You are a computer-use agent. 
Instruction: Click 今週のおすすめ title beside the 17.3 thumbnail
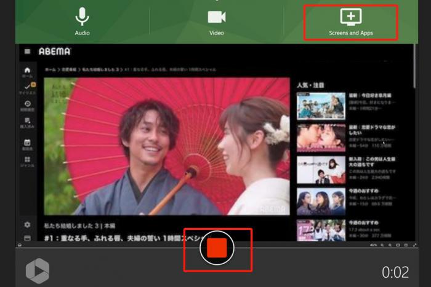point(364,222)
